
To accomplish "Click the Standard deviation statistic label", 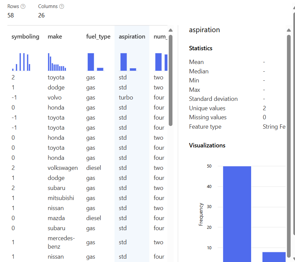I will 213,99.
